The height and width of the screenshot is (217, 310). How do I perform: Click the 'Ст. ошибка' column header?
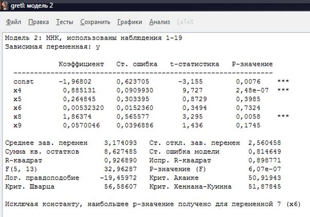tap(137, 64)
